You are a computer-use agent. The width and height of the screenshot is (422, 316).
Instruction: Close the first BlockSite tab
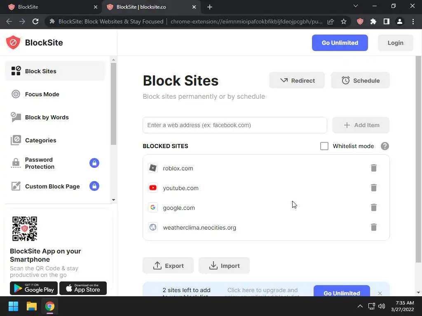point(95,7)
